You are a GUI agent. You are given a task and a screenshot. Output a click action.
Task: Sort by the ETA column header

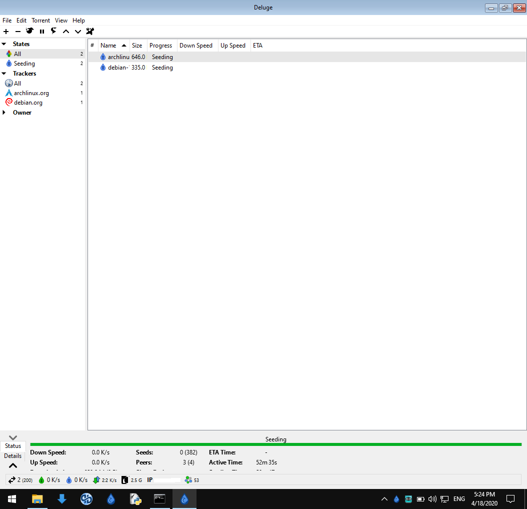pos(258,46)
